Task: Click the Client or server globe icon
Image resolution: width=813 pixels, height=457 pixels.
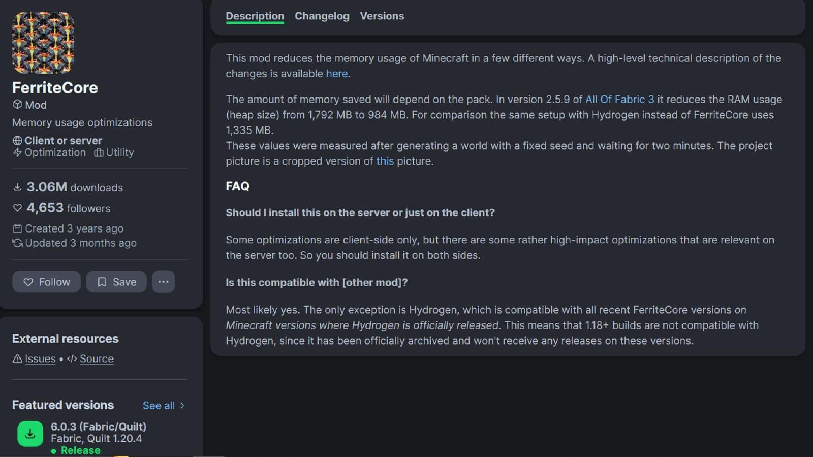Action: 17,141
